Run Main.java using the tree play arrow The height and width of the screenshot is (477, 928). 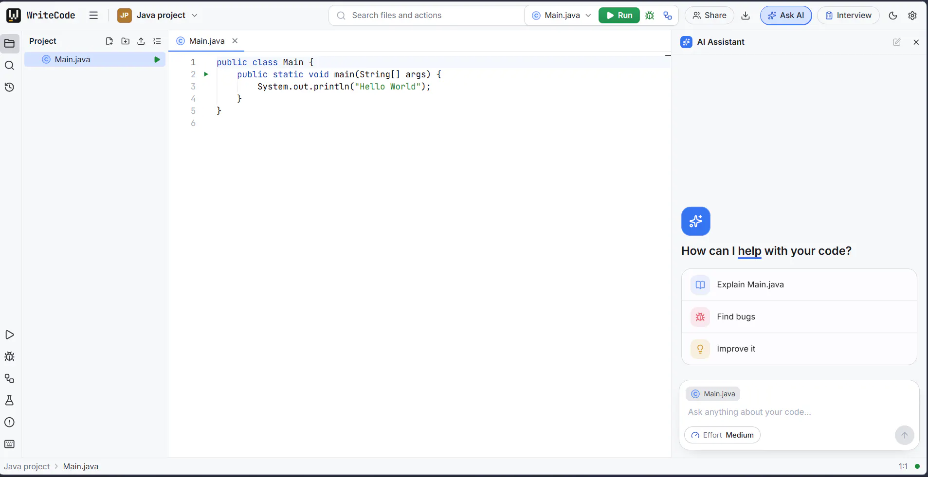(157, 59)
